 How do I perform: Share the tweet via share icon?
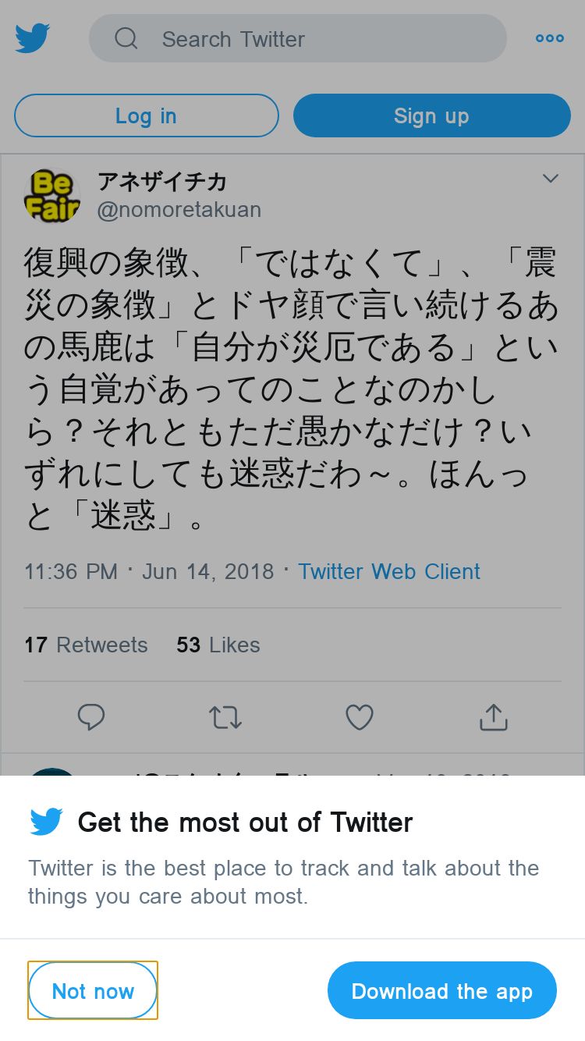point(494,716)
